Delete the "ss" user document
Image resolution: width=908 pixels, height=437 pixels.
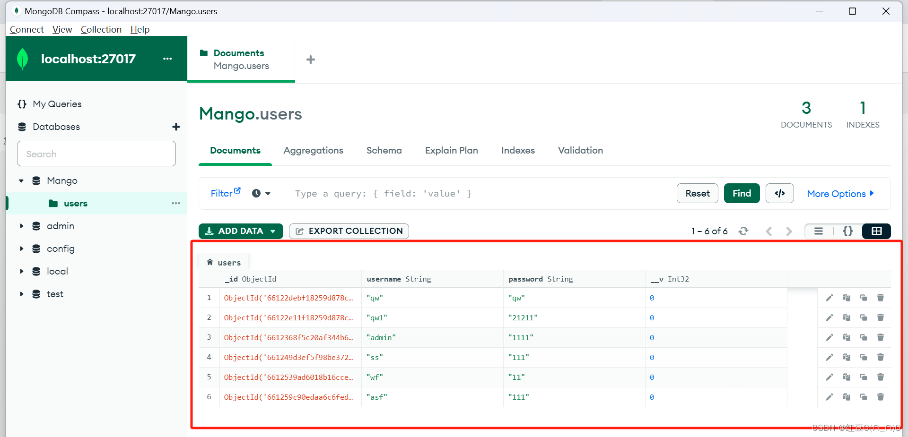coord(881,357)
